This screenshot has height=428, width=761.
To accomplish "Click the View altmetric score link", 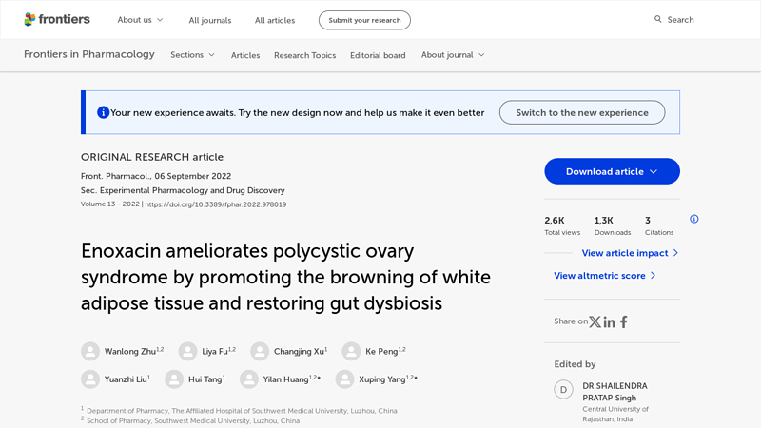I will click(605, 276).
